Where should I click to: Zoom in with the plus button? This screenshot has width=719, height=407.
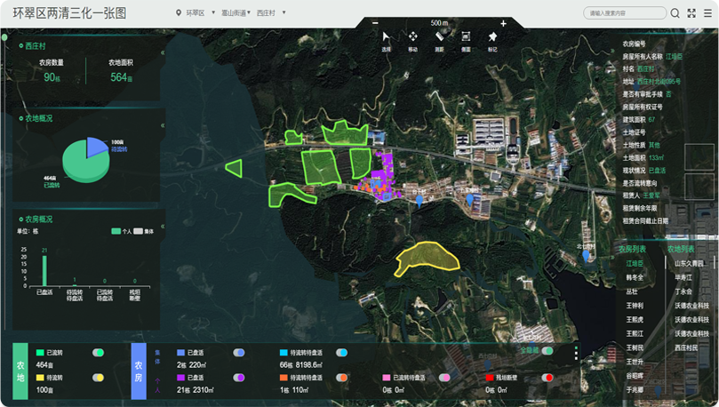click(x=503, y=23)
